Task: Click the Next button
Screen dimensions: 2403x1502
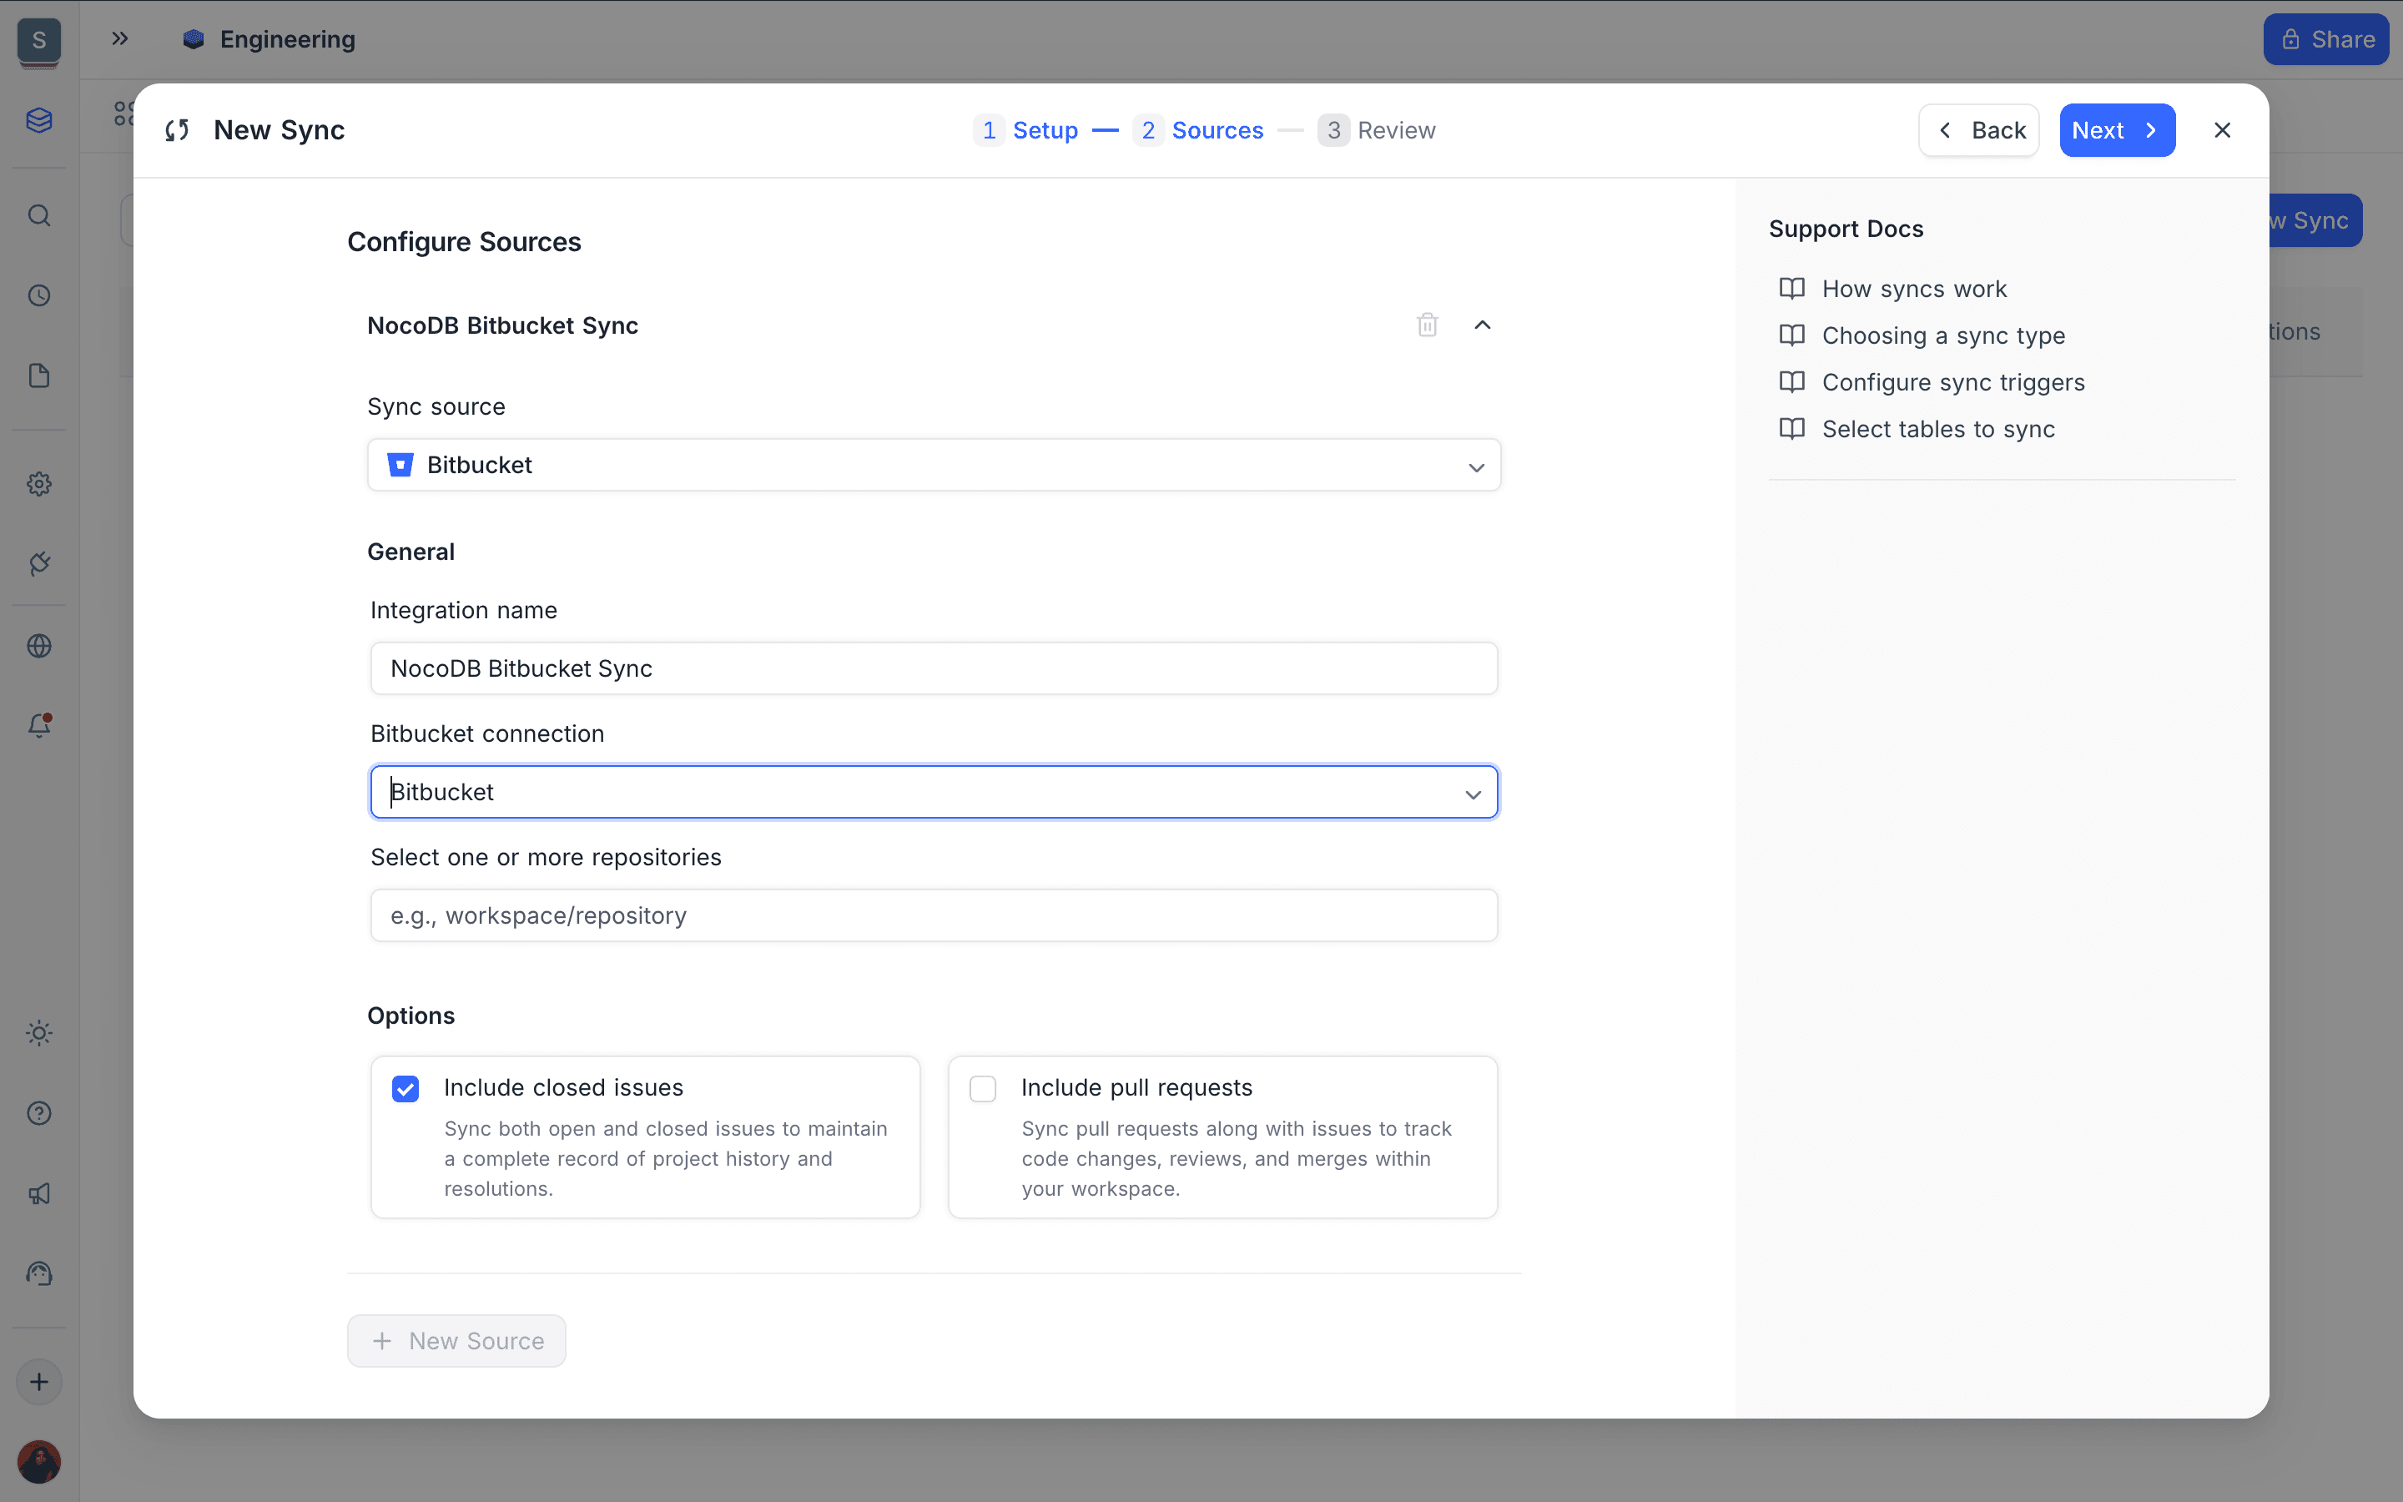Action: [2116, 129]
